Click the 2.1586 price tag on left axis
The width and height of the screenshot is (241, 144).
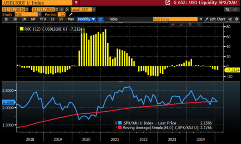tap(8, 102)
